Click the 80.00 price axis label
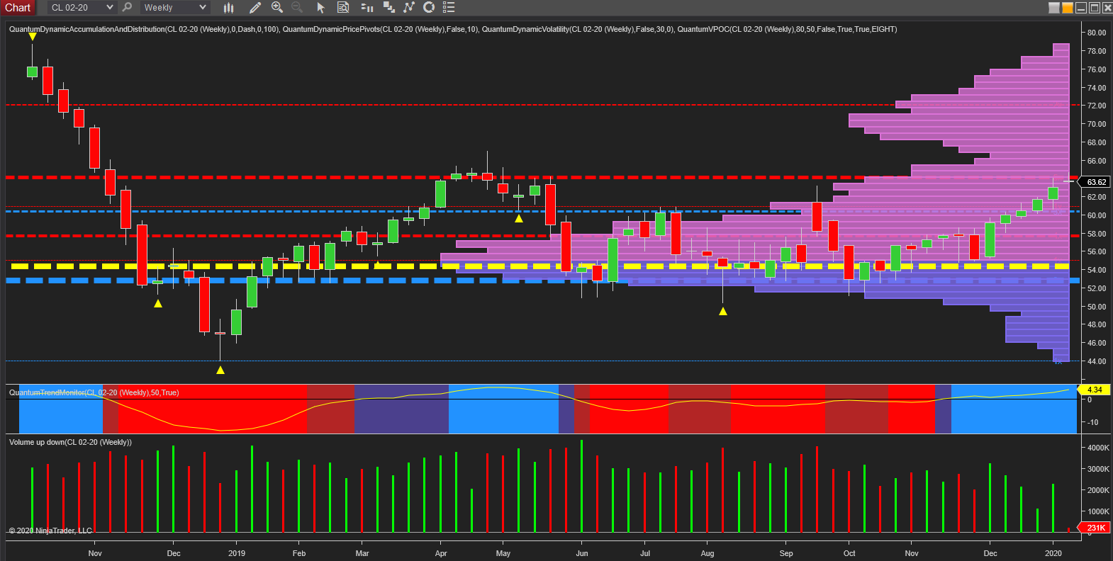 [x=1097, y=33]
